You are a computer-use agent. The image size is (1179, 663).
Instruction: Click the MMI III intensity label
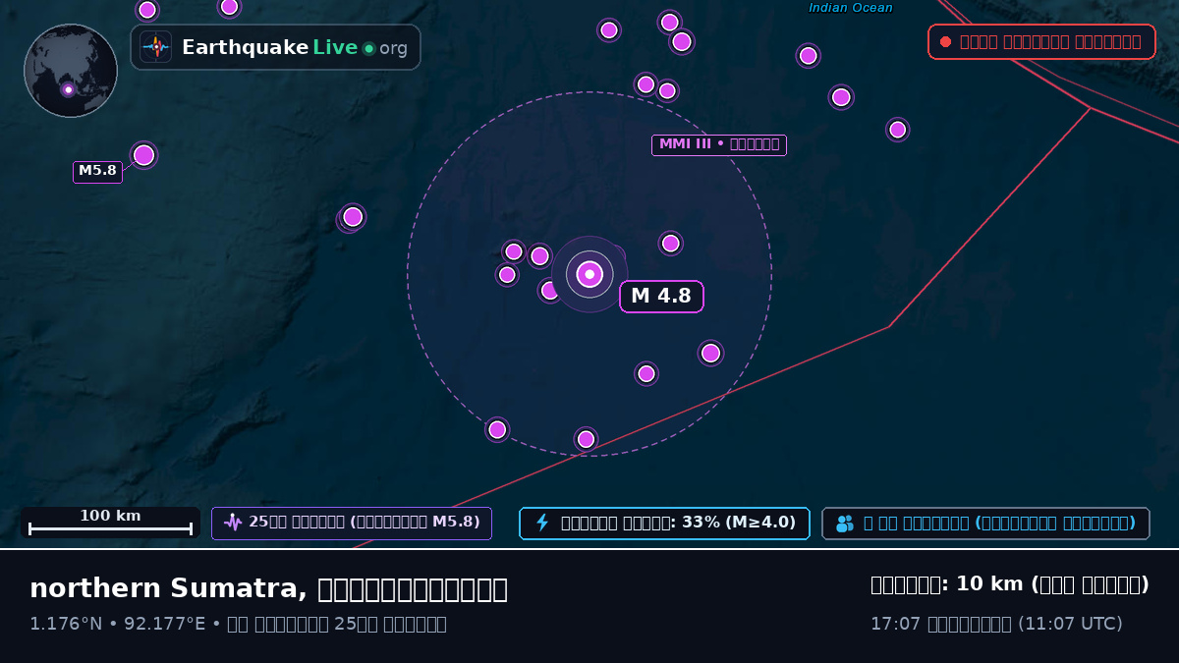point(719,145)
